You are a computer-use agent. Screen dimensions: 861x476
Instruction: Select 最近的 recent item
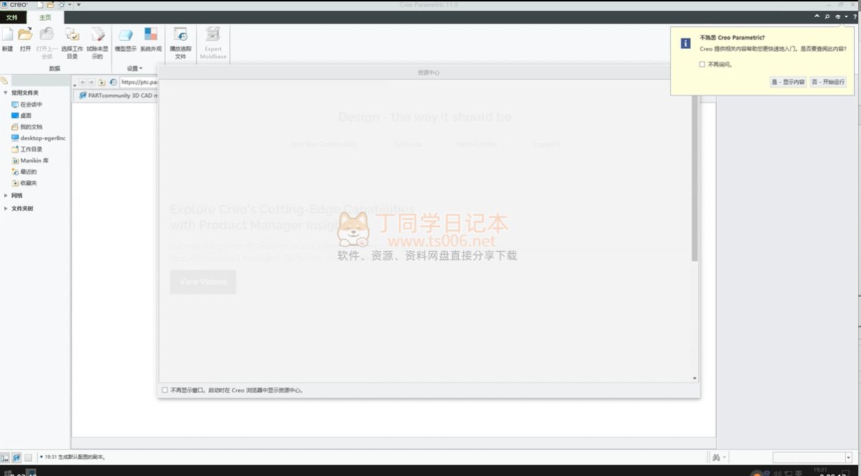pos(24,171)
